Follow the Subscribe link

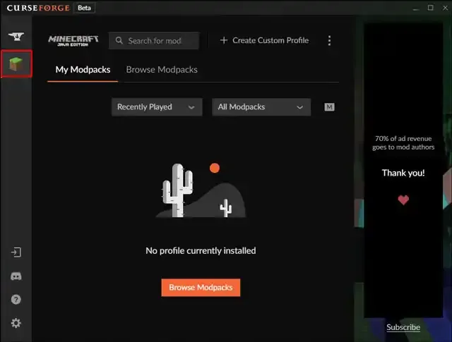point(403,327)
